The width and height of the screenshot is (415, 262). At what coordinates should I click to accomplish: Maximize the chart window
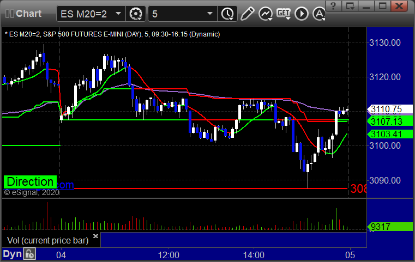coord(383,5)
